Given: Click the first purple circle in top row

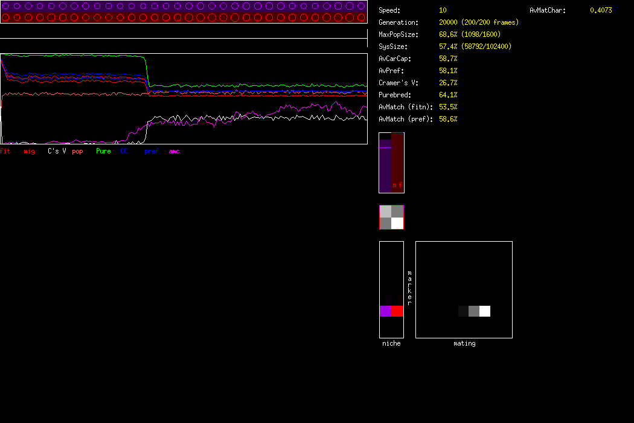Looking at the screenshot, I should pos(5,5).
